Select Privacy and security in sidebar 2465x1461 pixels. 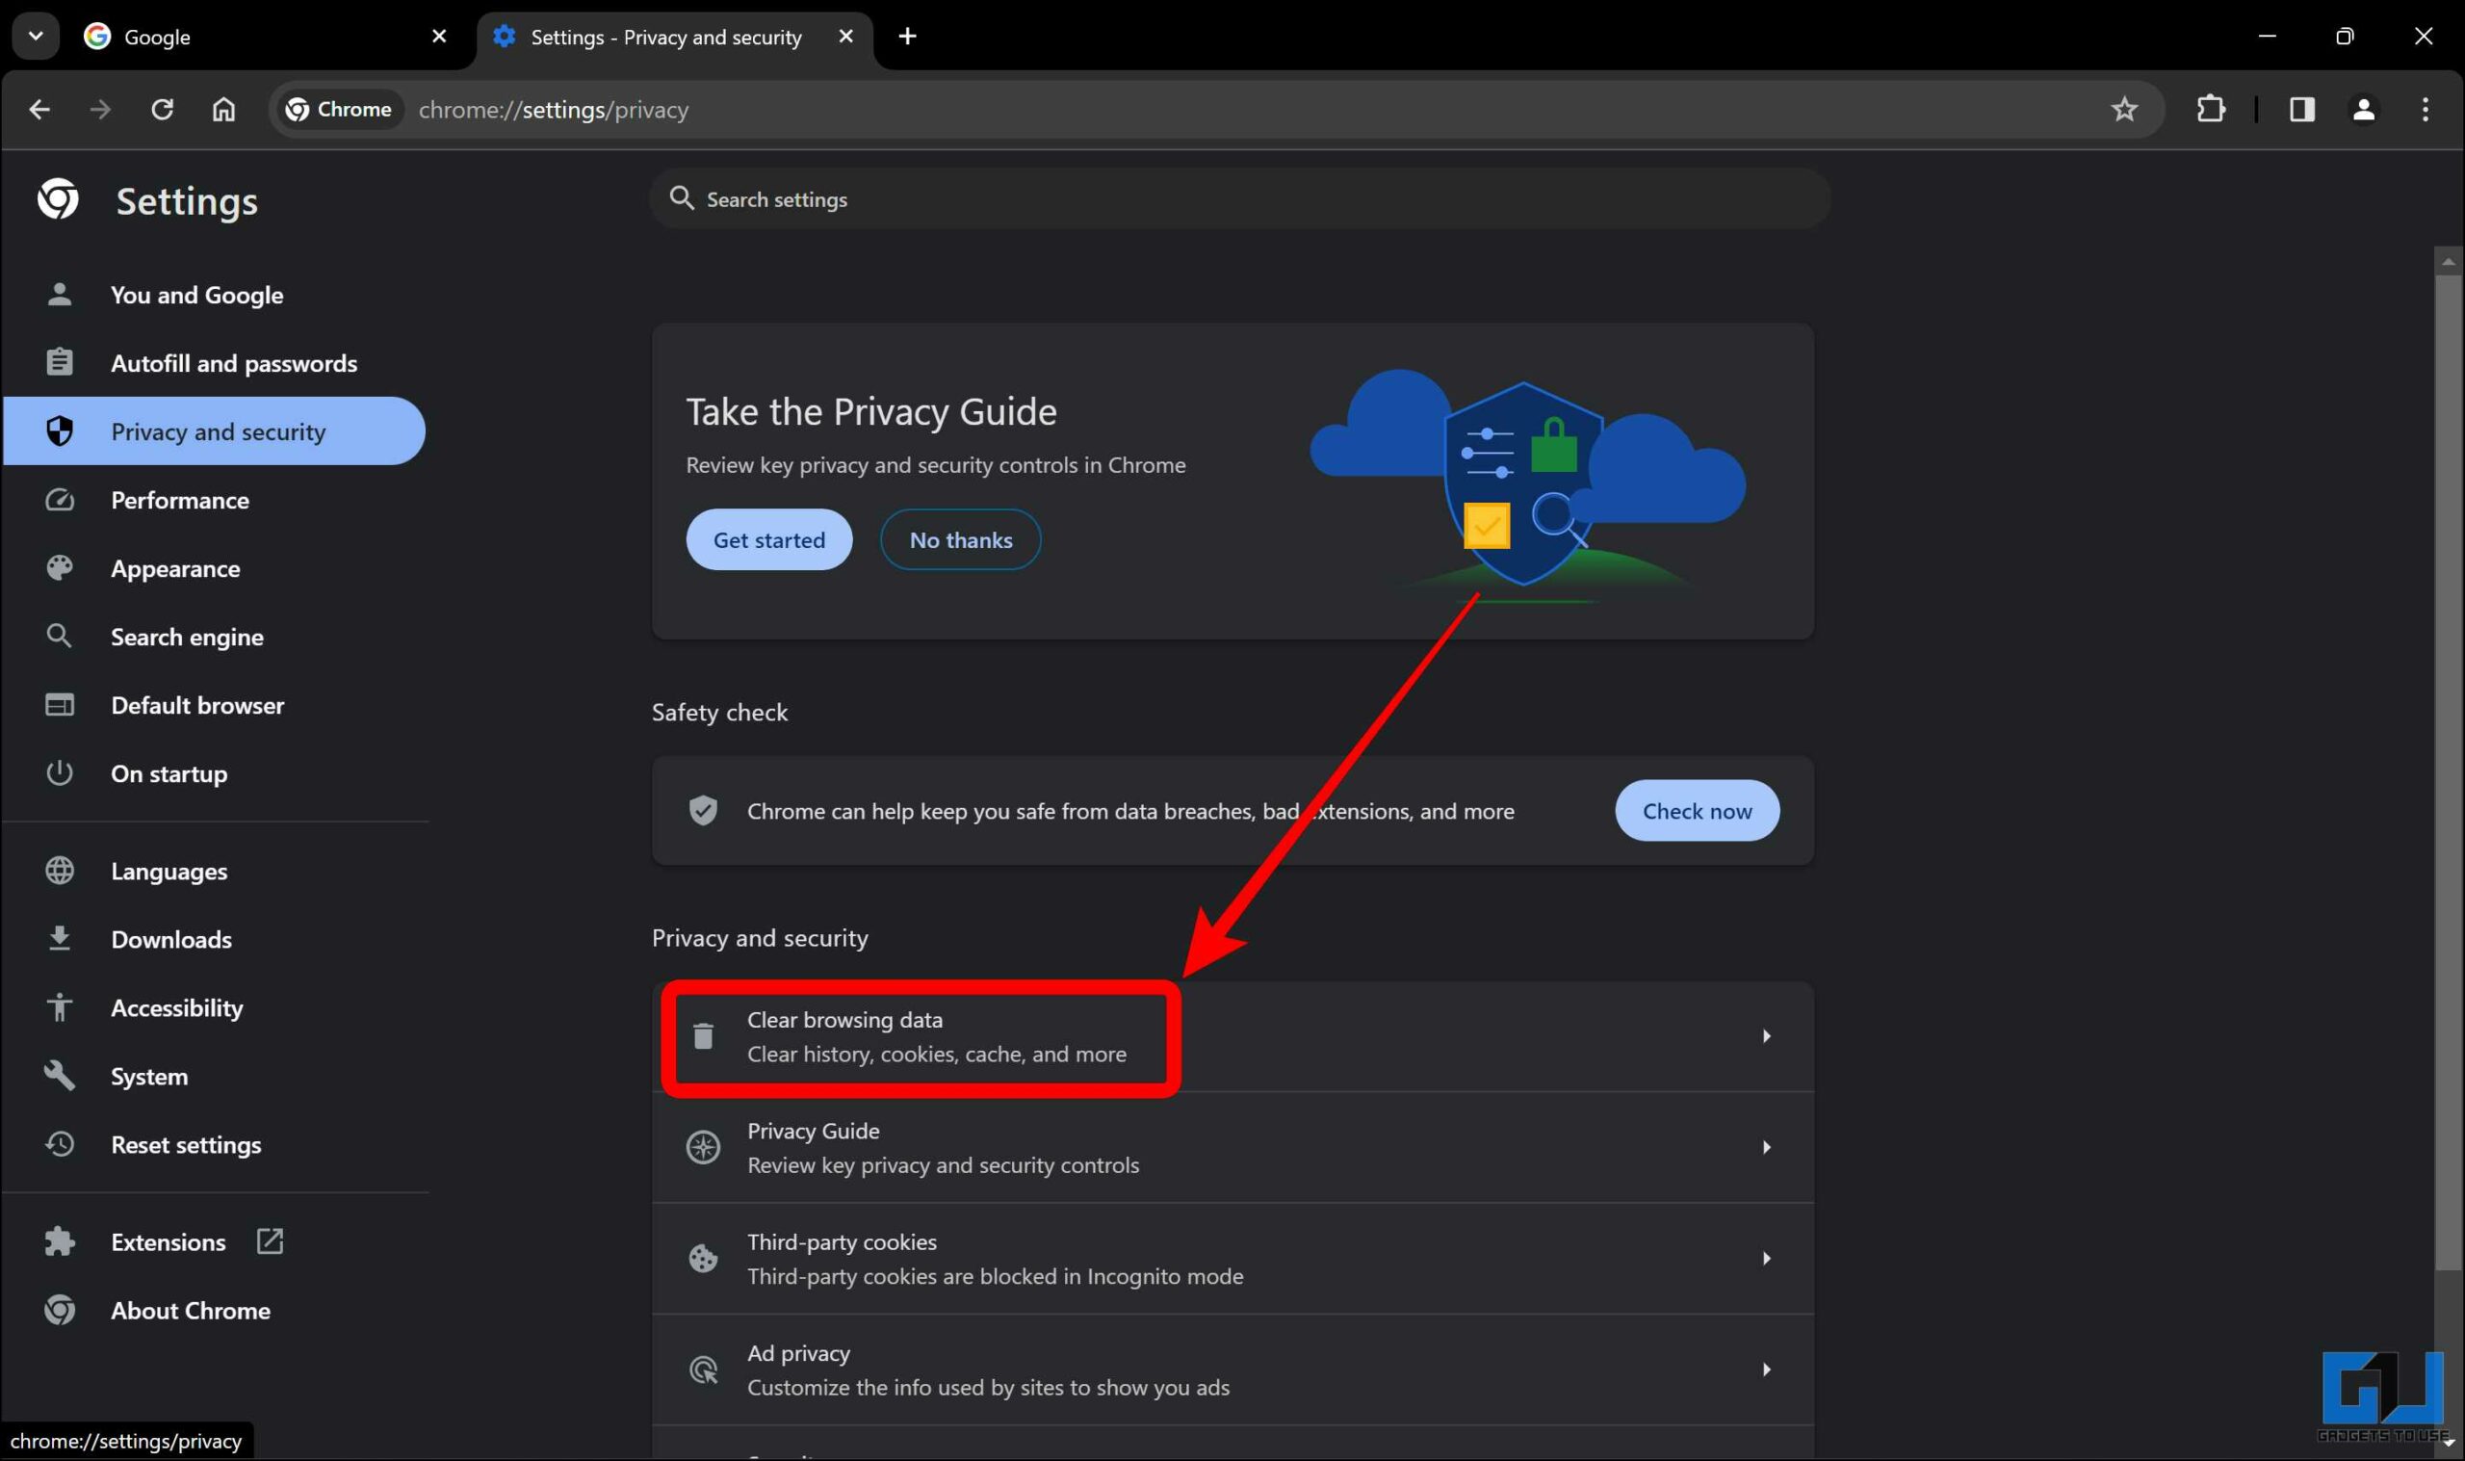215,431
